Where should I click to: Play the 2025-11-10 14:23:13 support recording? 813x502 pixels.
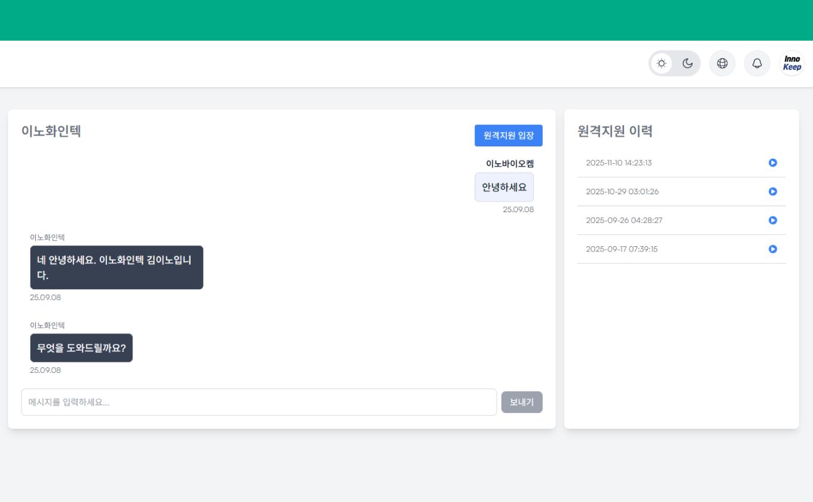click(773, 163)
